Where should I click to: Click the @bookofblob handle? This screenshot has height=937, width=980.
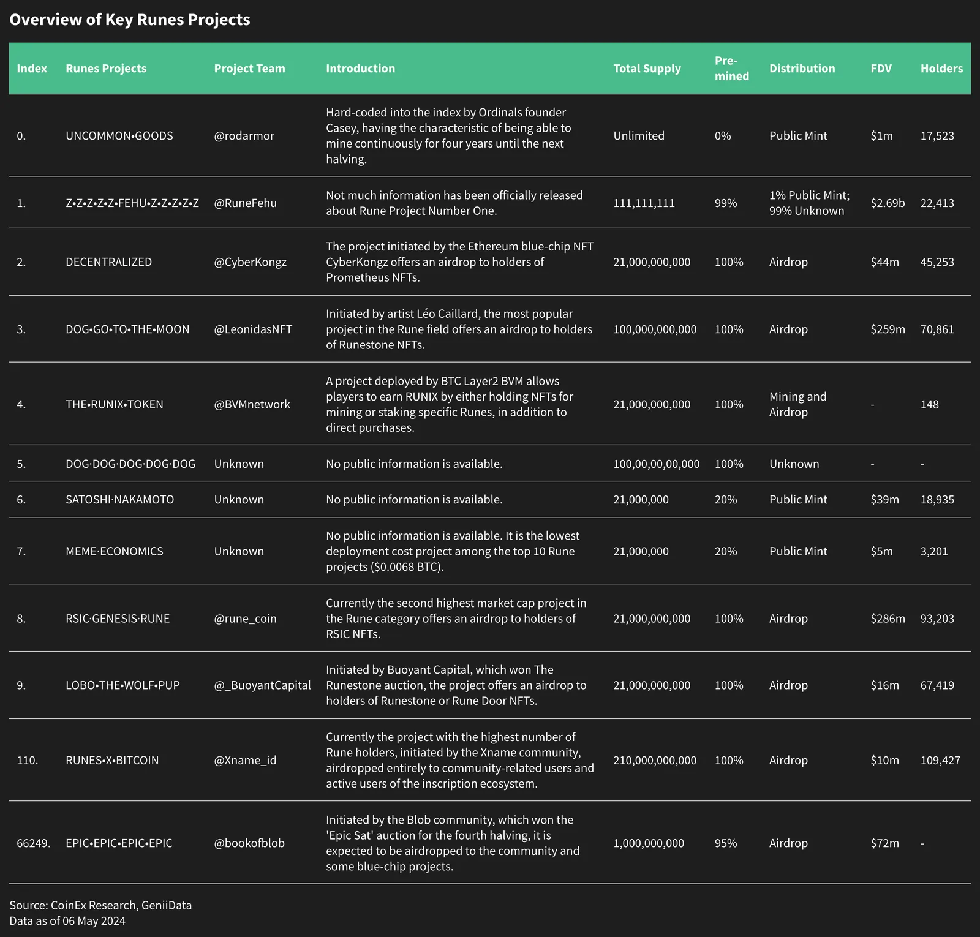pos(249,843)
